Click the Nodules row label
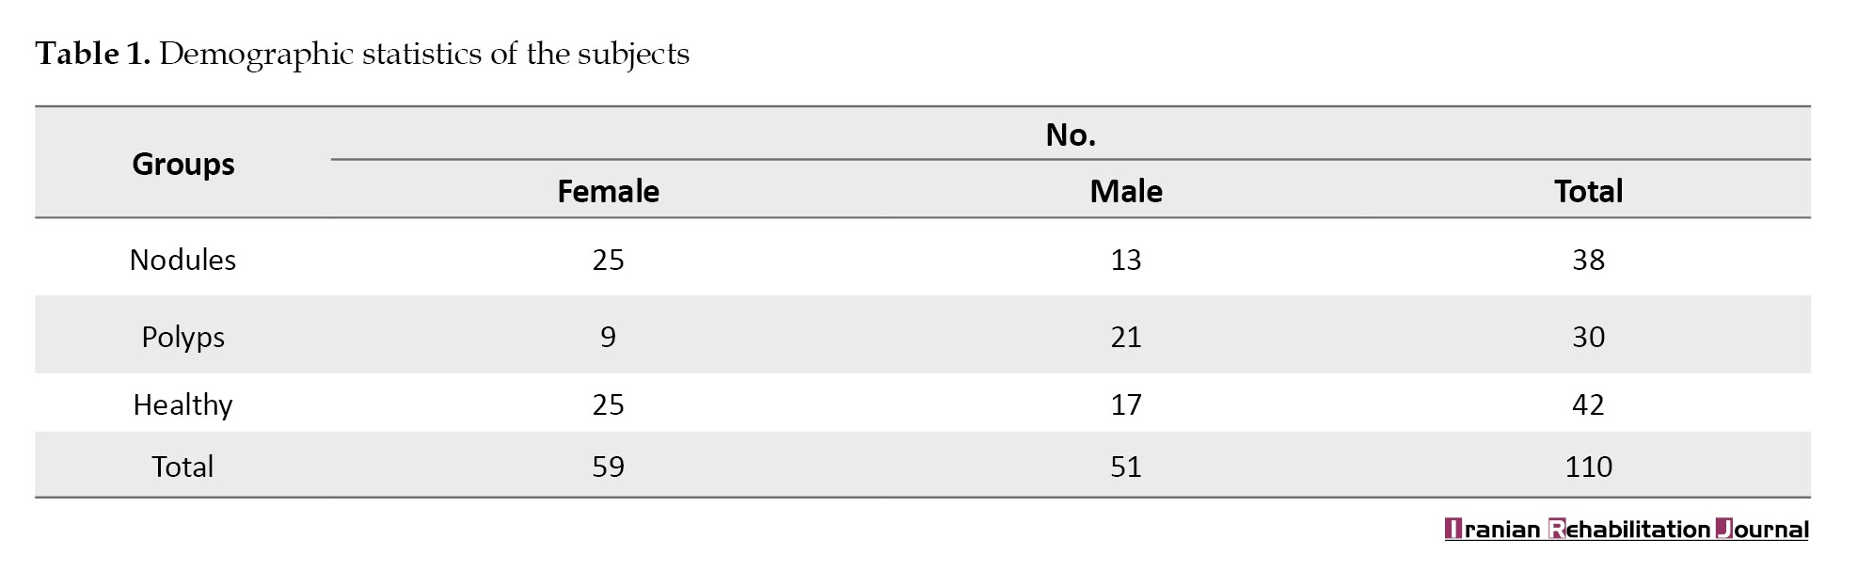The height and width of the screenshot is (586, 1857). (183, 260)
